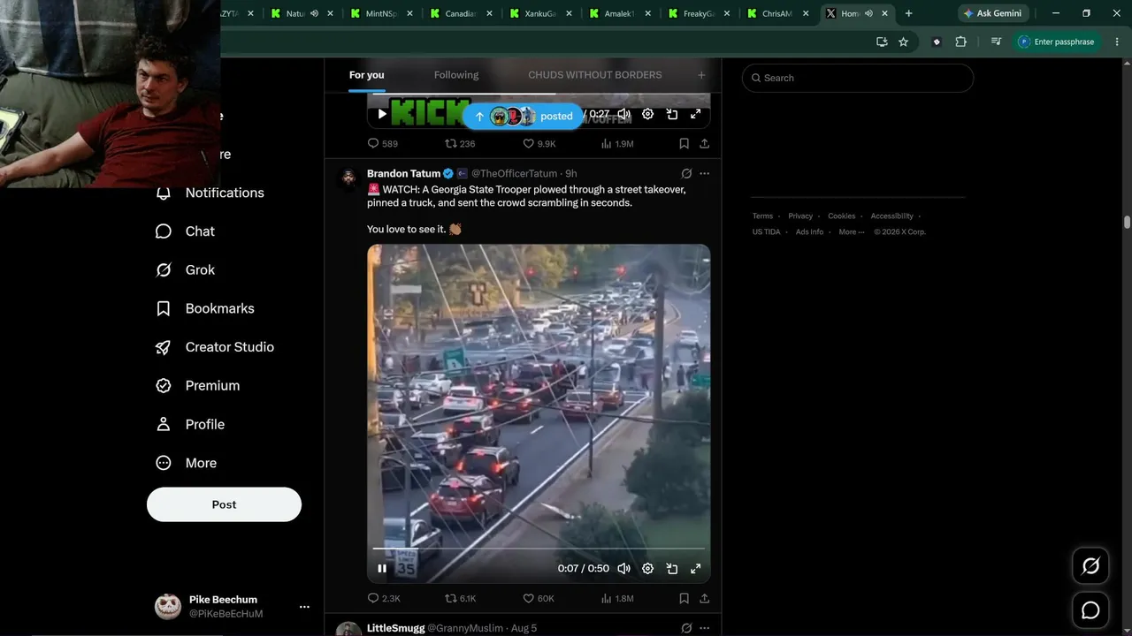
Task: Click the Profile person icon
Action: [x=164, y=424]
